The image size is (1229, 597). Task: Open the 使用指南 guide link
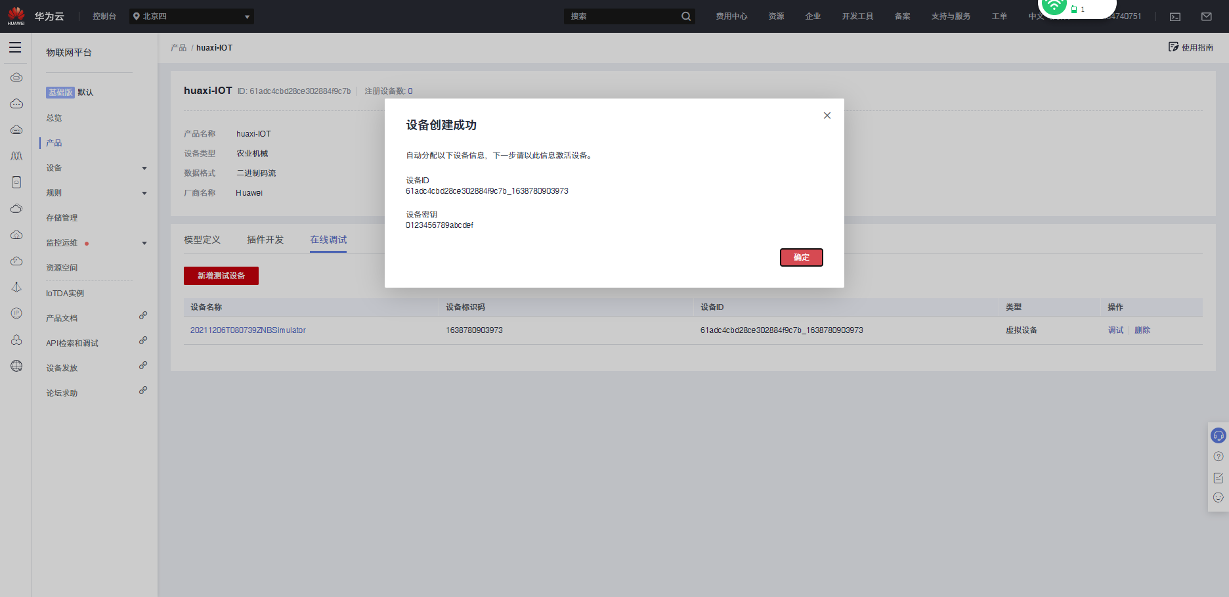click(1191, 47)
